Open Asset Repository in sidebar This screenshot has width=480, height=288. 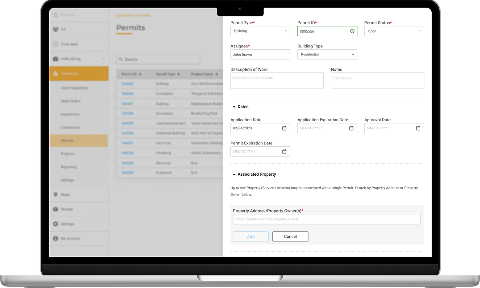pyautogui.click(x=75, y=88)
